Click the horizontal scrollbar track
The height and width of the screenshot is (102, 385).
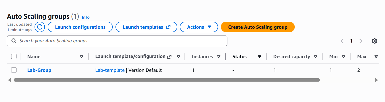347,80
